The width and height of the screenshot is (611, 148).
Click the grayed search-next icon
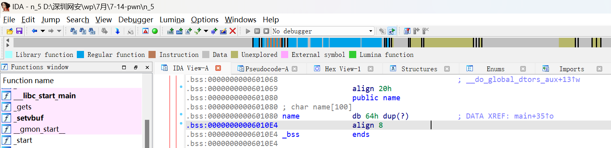click(x=104, y=31)
